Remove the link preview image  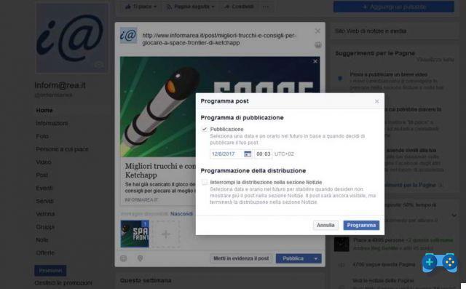tap(315, 61)
